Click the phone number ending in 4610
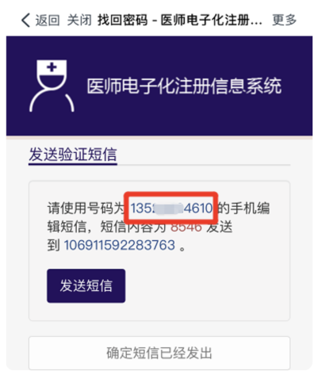 coord(171,208)
